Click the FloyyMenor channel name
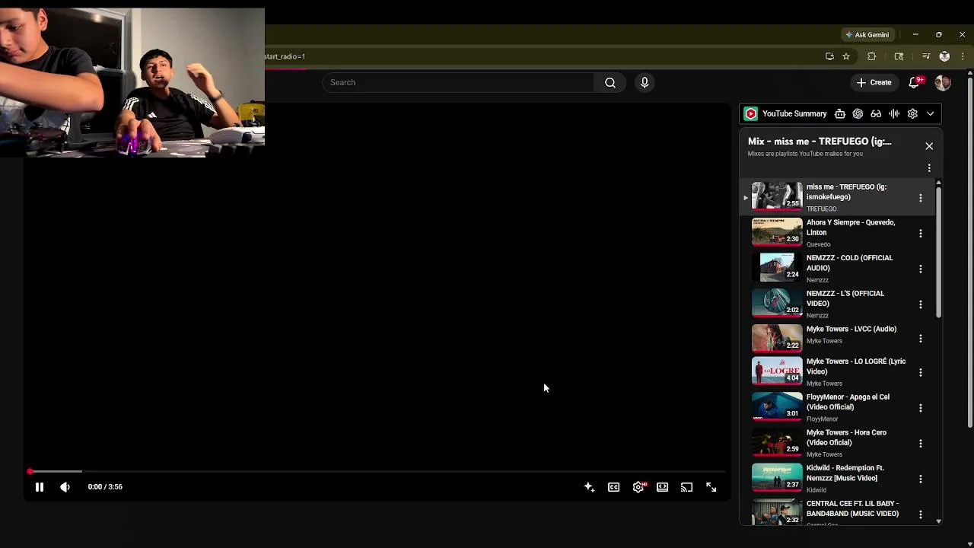 pos(822,419)
